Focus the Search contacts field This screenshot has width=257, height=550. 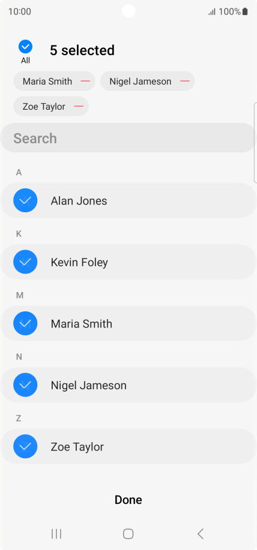[x=128, y=138]
